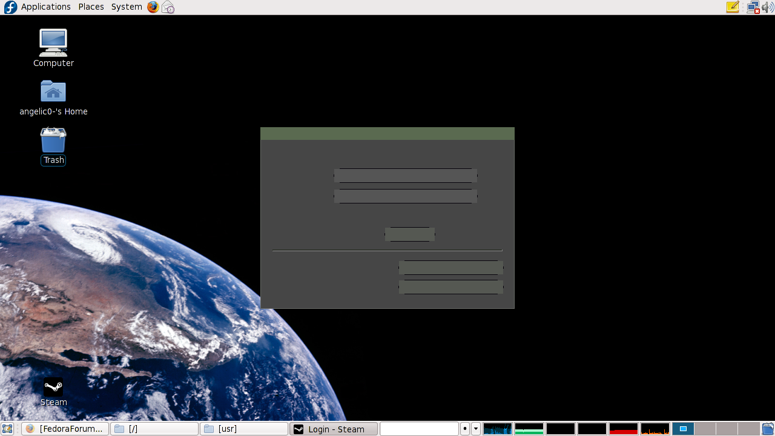Screen dimensions: 775x436
Task: Open the Places menu
Action: (x=91, y=7)
